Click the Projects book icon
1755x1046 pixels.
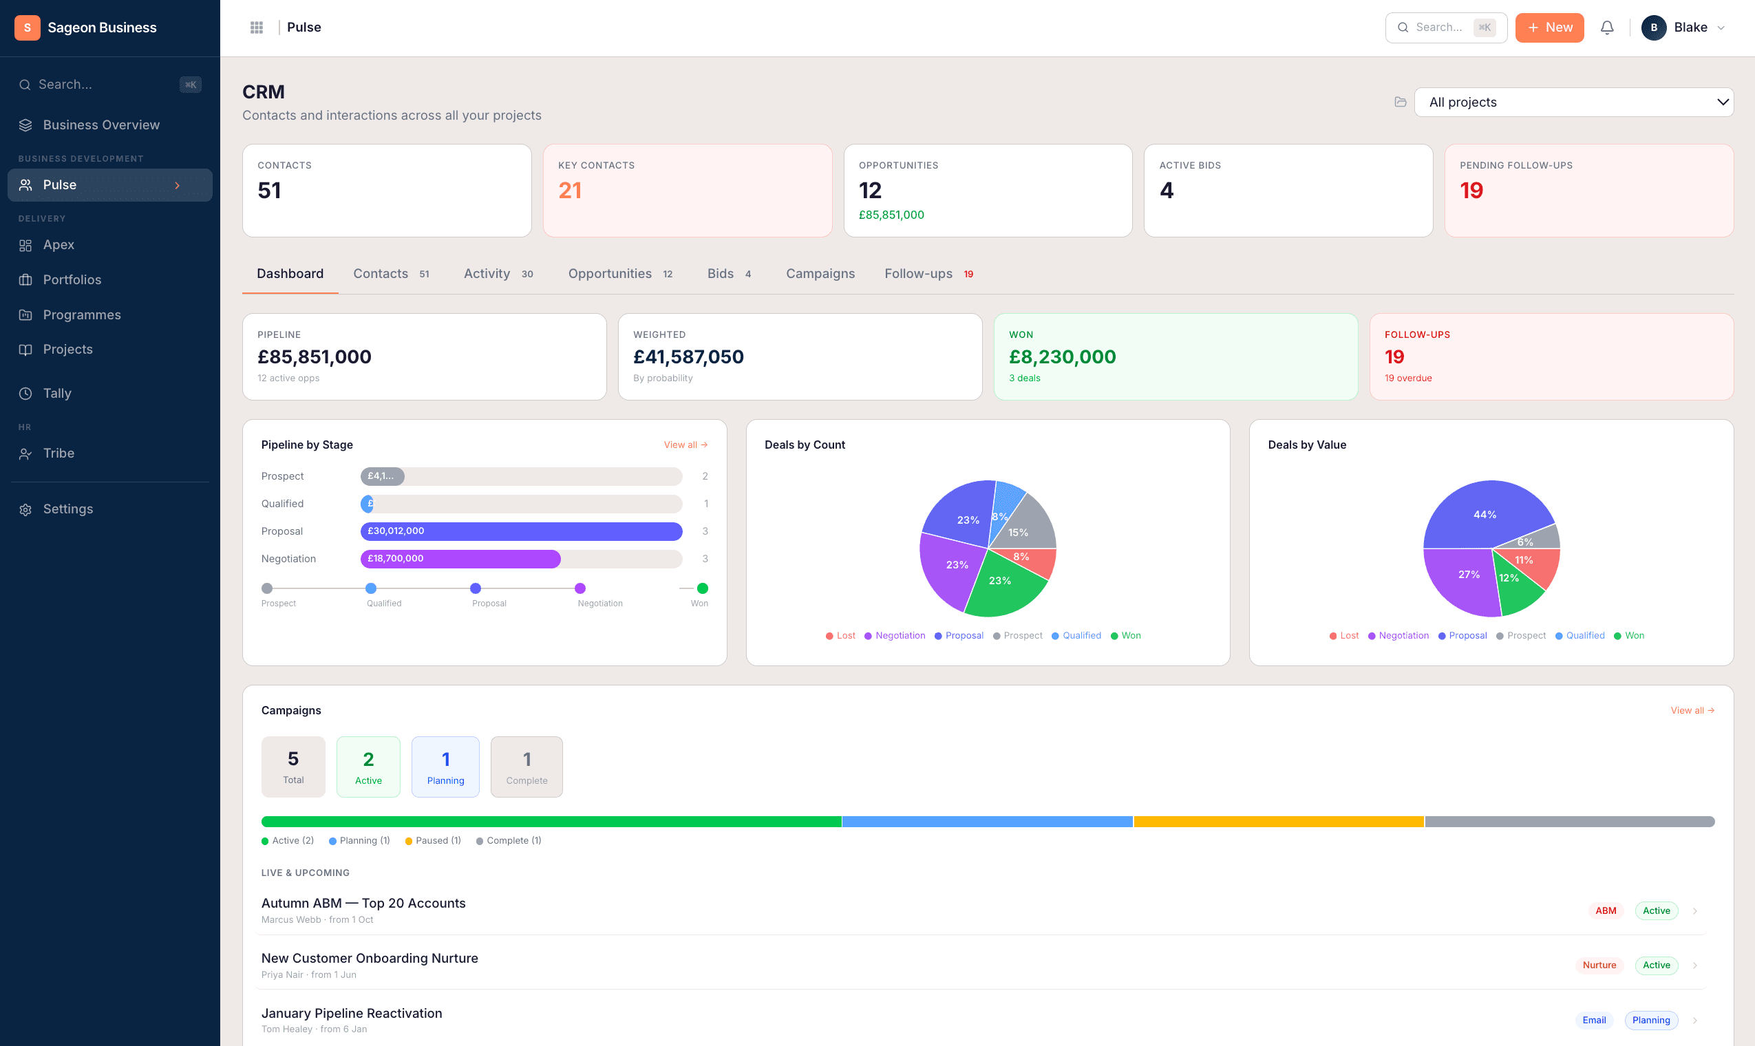point(25,350)
